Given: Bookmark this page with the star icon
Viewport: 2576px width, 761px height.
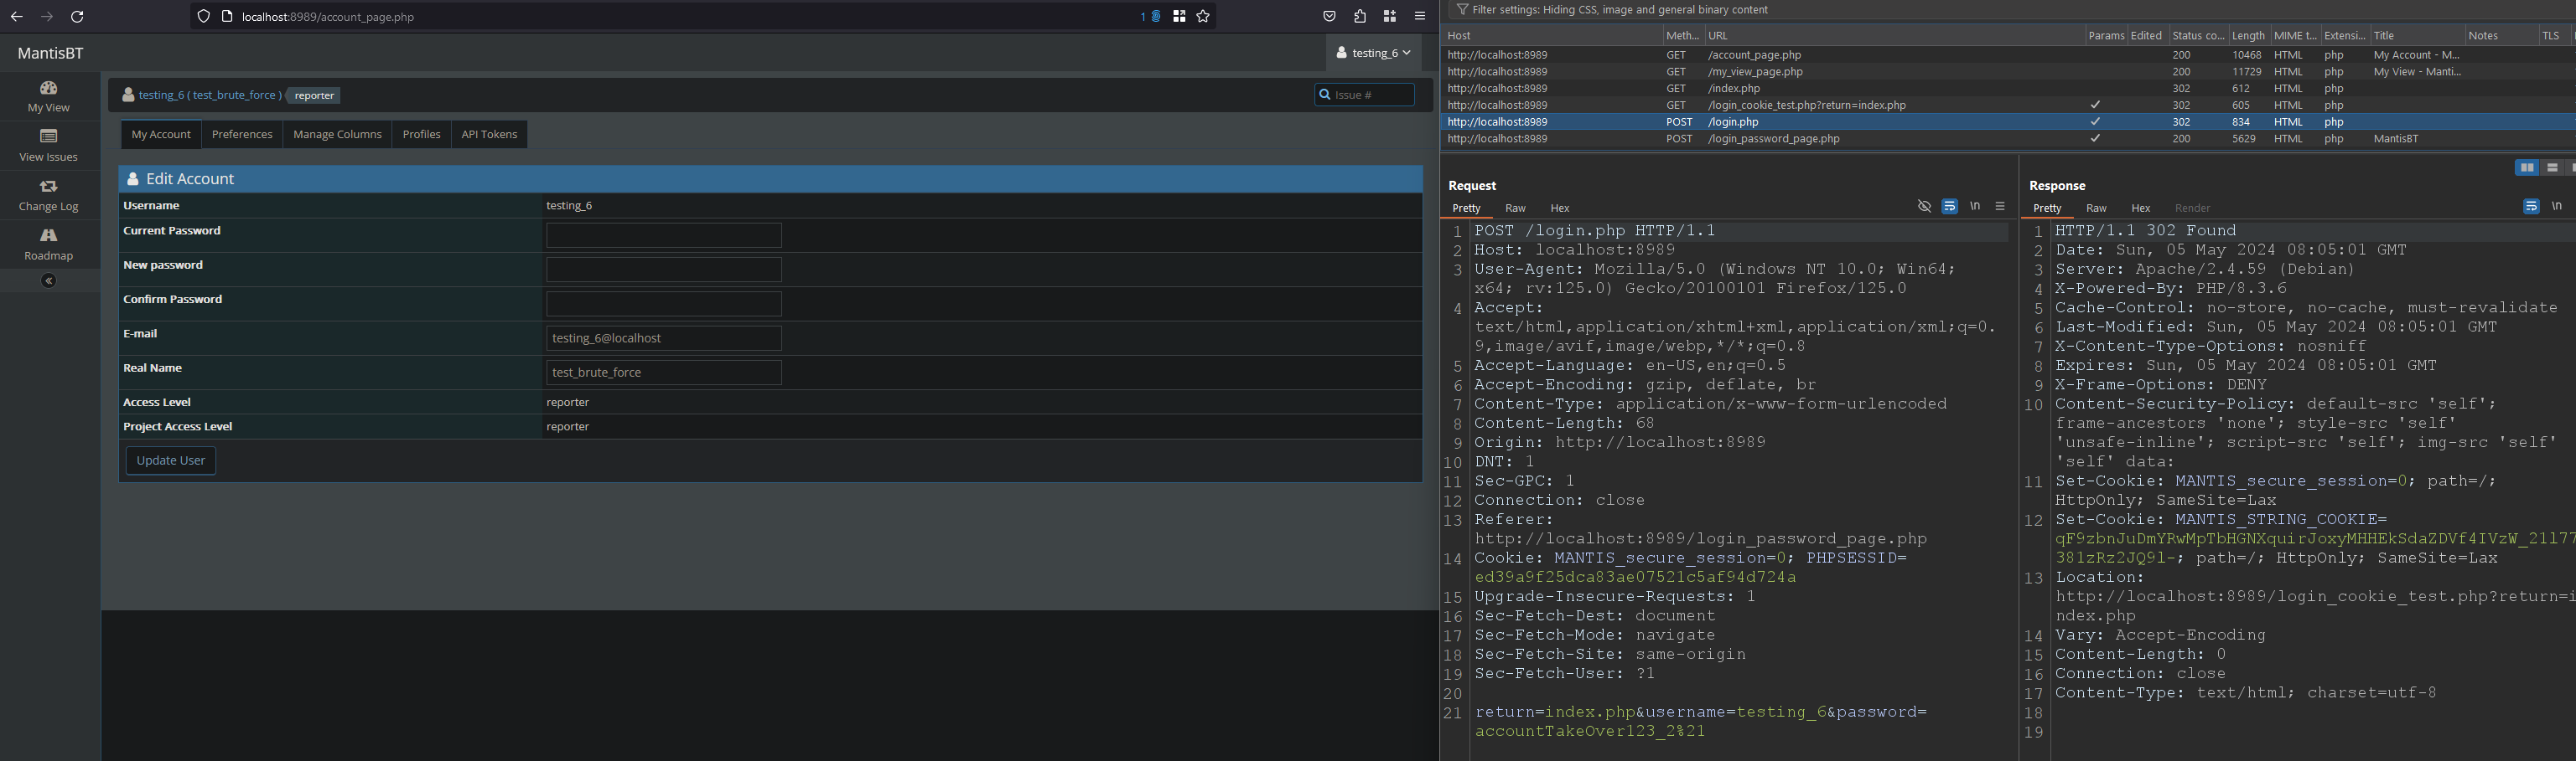Looking at the screenshot, I should pos(1203,17).
